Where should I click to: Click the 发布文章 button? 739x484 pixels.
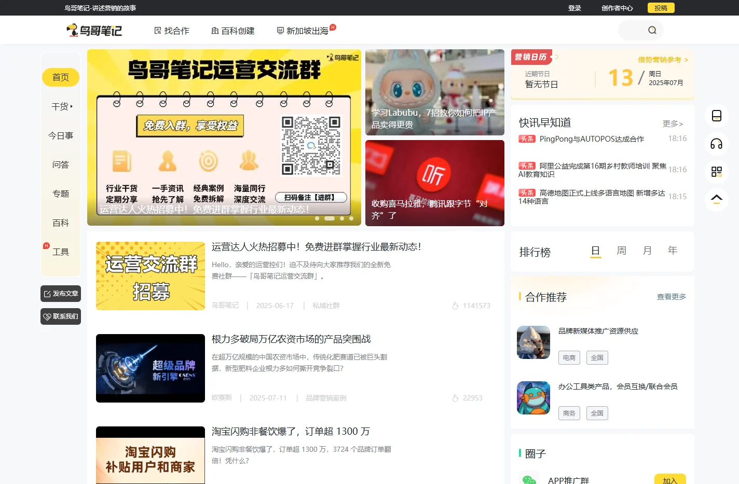point(61,294)
